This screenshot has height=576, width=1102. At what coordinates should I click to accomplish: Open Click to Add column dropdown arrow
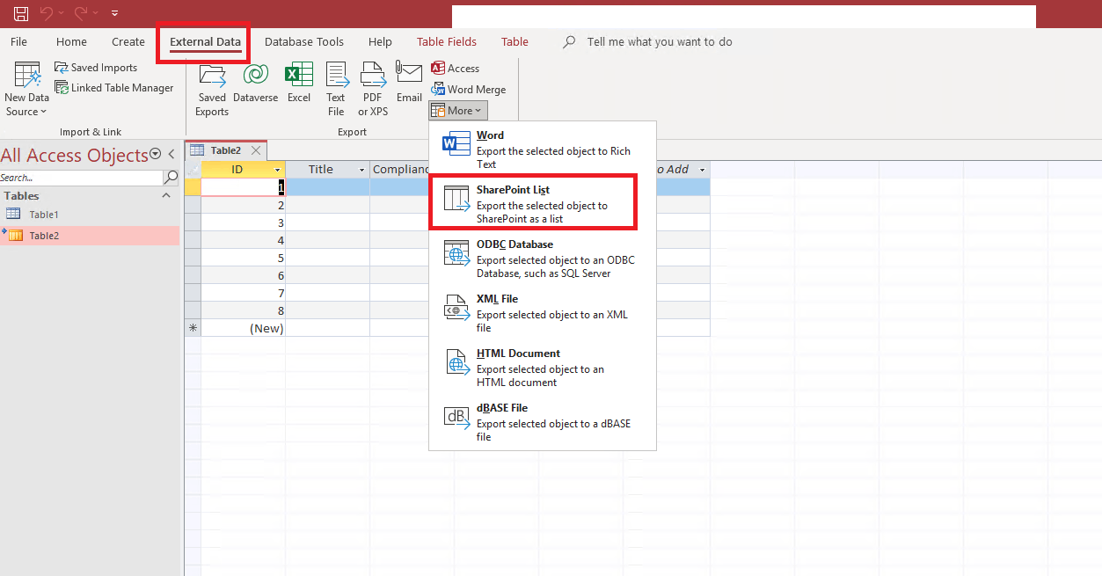(x=702, y=170)
